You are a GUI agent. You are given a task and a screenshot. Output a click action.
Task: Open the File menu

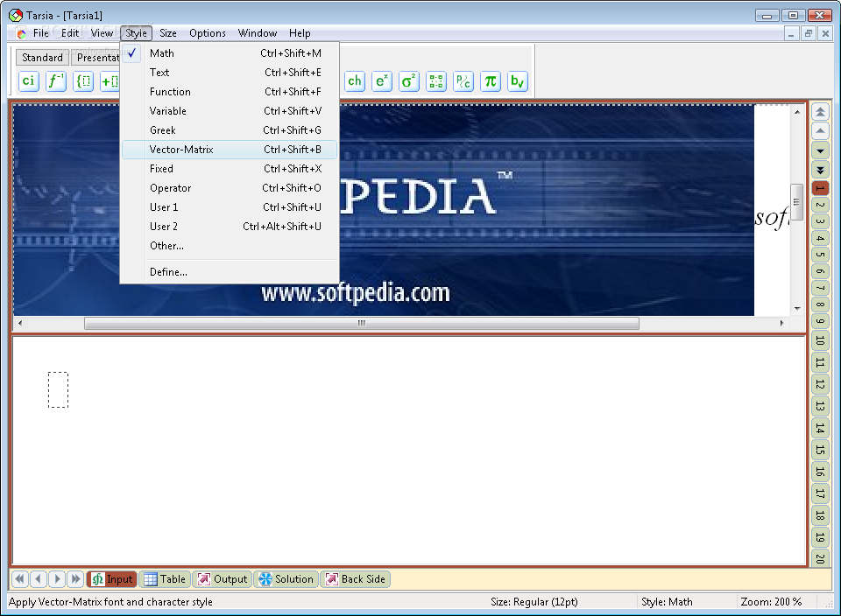(41, 33)
